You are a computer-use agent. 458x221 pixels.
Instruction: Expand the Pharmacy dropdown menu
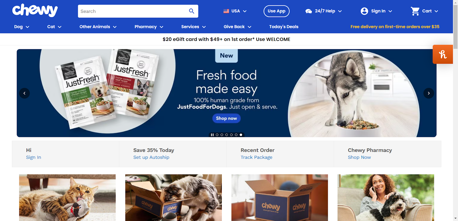pyautogui.click(x=149, y=27)
